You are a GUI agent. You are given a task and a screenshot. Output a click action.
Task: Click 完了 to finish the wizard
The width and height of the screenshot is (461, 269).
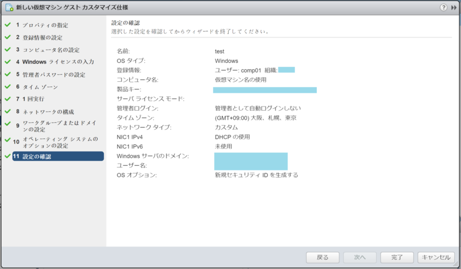tap(397, 257)
